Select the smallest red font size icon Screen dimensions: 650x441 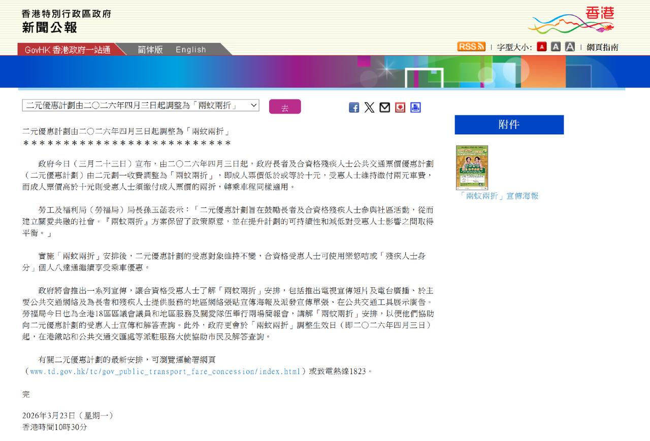(542, 46)
